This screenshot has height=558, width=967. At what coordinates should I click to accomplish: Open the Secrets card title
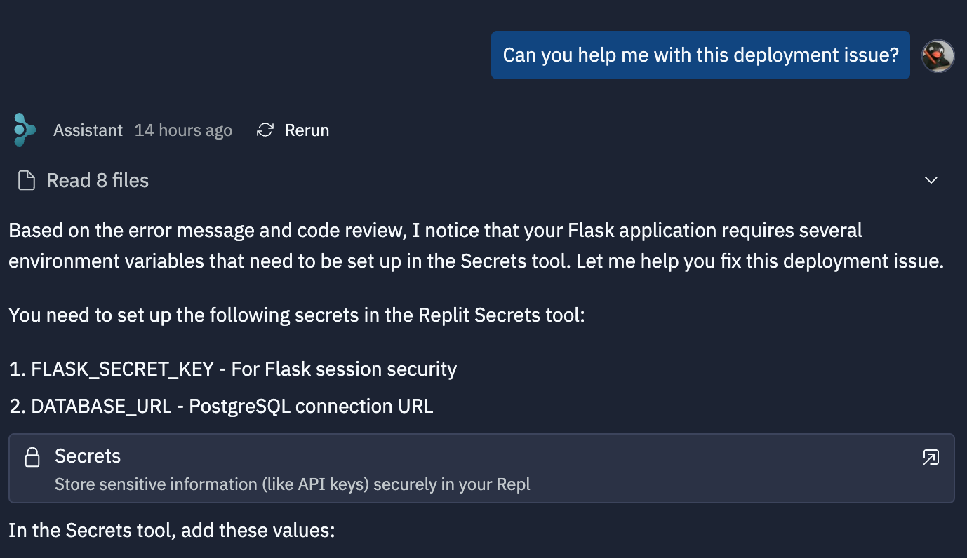[x=88, y=456]
